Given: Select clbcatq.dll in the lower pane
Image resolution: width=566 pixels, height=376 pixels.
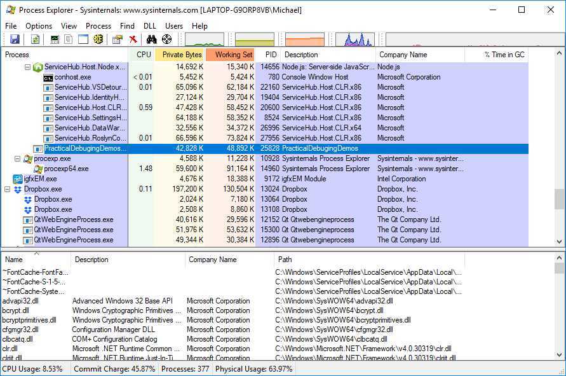Looking at the screenshot, I should click(17, 339).
